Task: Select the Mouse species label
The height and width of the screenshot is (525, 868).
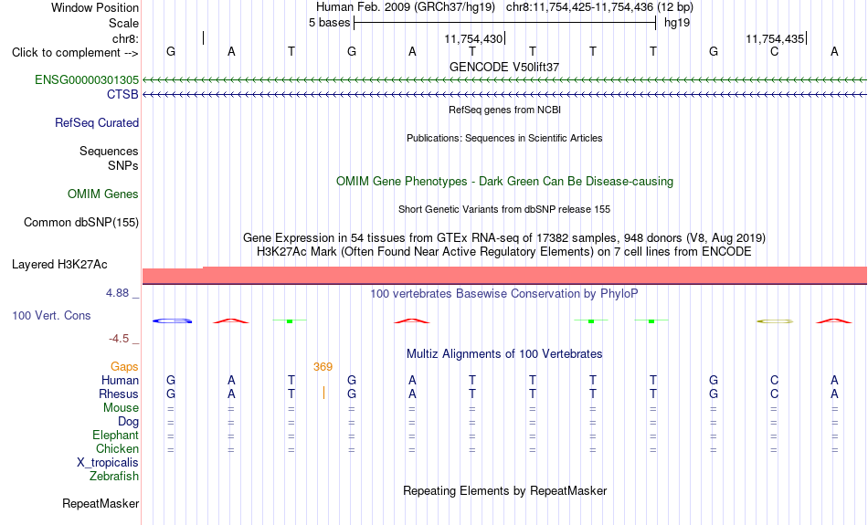Action: (x=121, y=408)
